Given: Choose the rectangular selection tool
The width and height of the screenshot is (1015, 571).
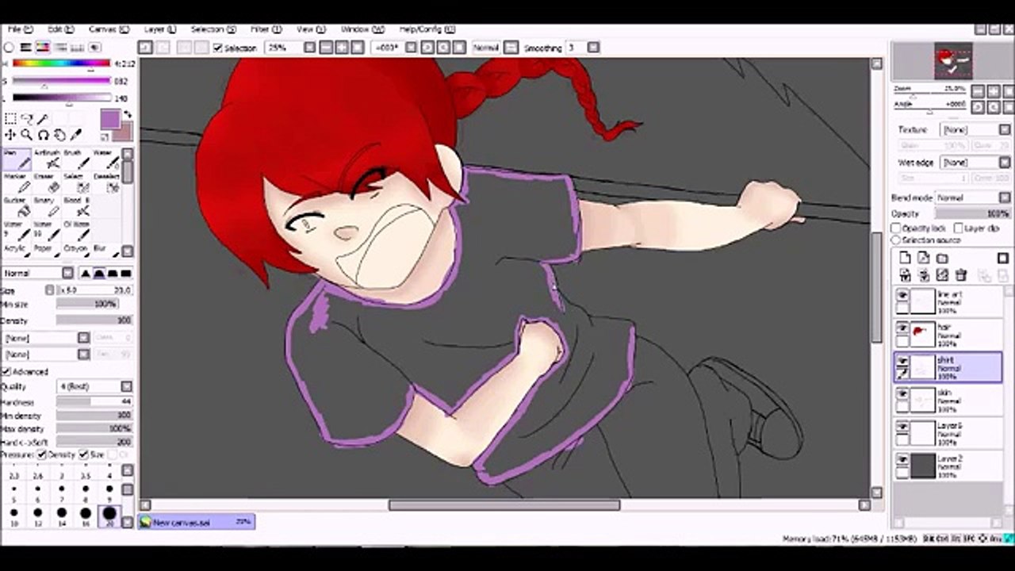Looking at the screenshot, I should tap(10, 119).
